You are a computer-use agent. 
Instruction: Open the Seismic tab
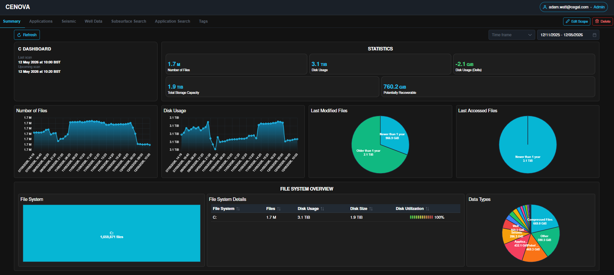(x=69, y=21)
